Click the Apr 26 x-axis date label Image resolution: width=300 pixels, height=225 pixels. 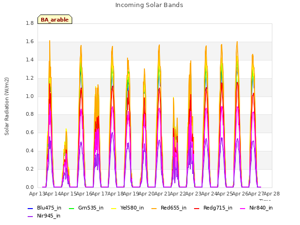click(240, 194)
